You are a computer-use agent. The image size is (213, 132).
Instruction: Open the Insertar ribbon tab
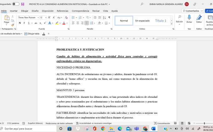[x=14, y=11]
